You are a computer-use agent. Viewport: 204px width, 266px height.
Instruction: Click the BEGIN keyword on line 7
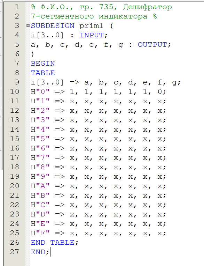coord(43,64)
